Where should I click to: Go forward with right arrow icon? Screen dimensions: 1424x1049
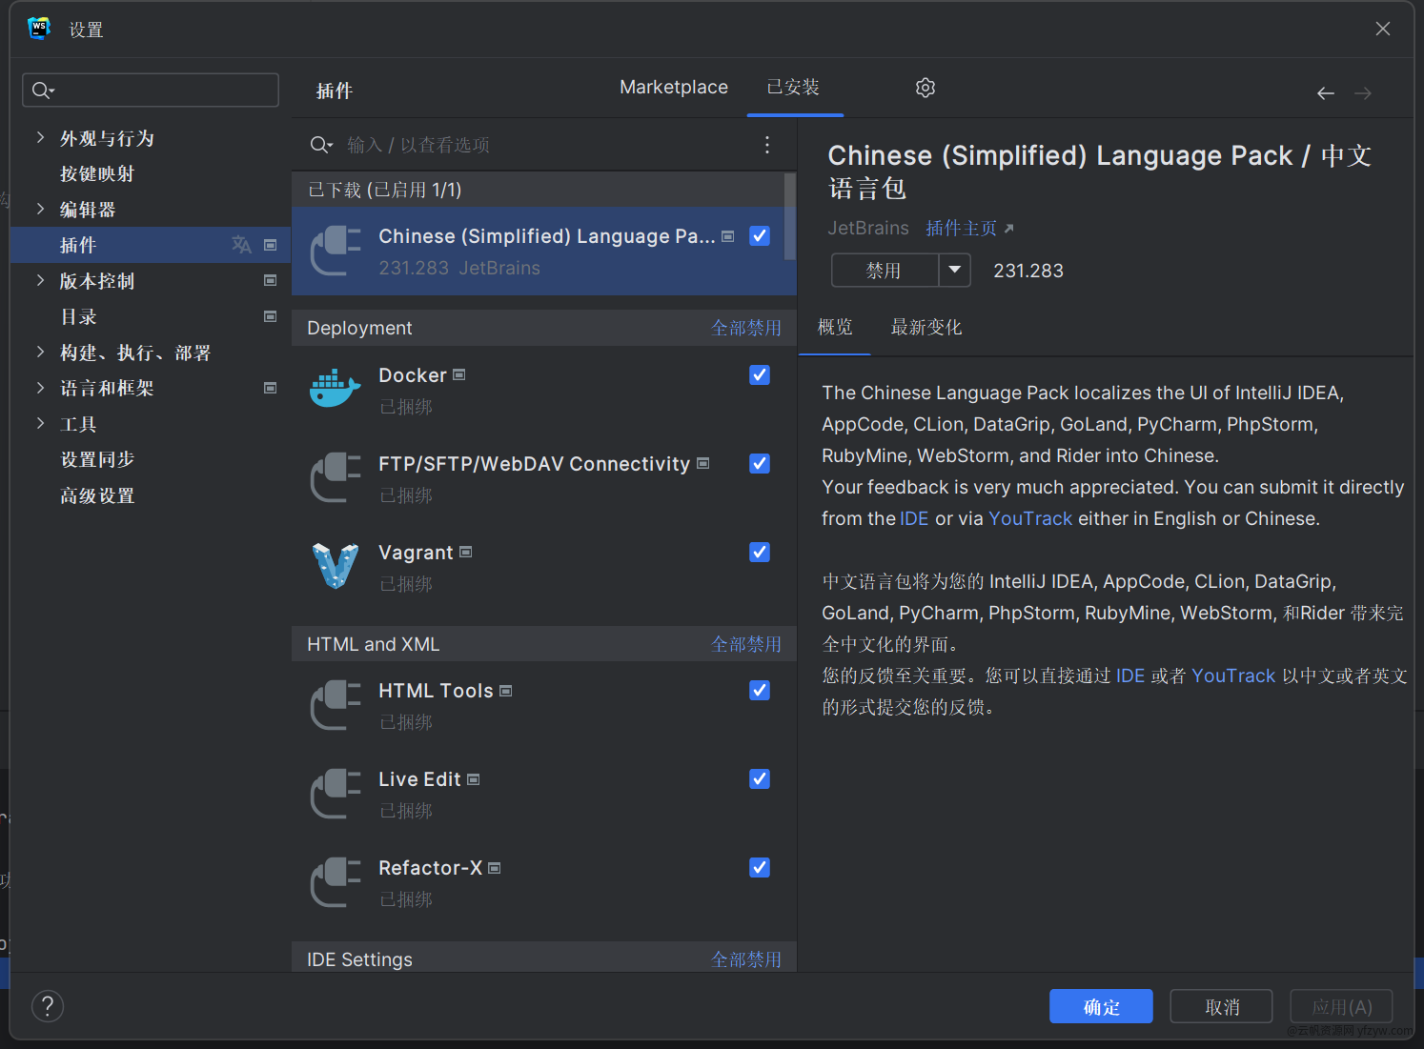point(1363,93)
